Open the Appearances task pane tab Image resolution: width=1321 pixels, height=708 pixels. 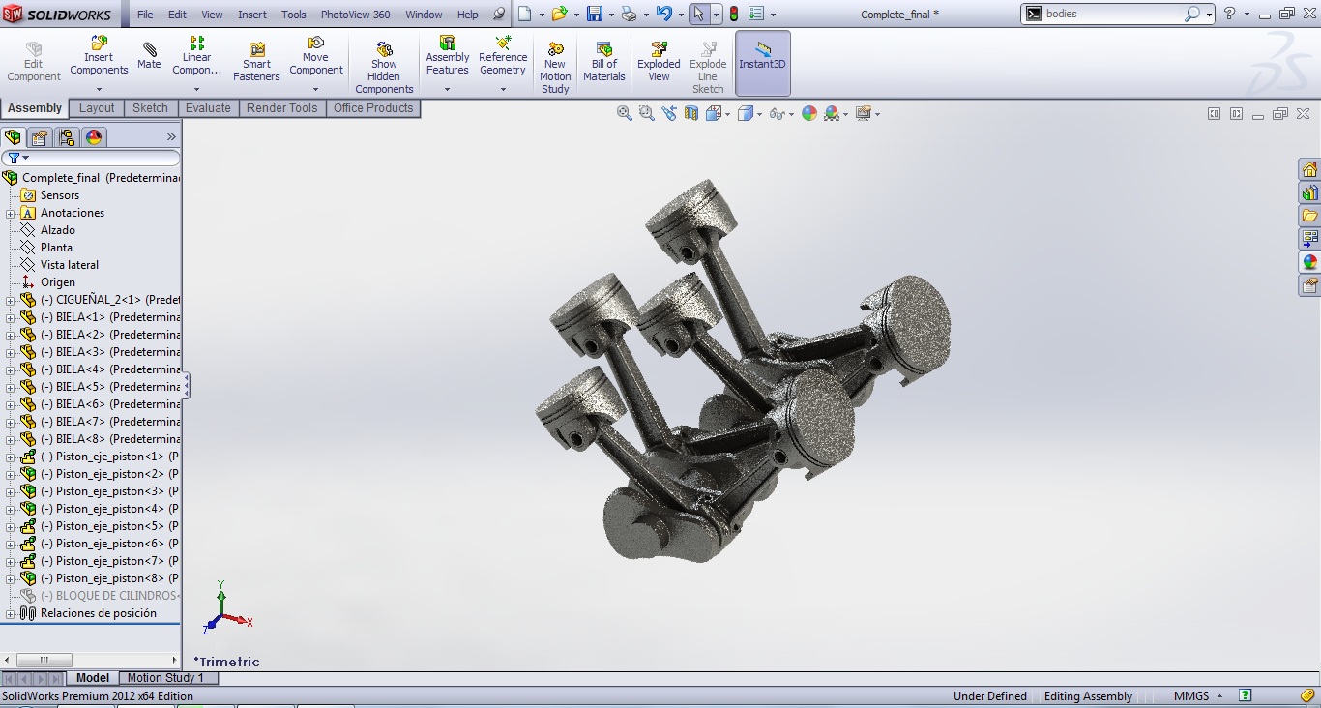pyautogui.click(x=1309, y=262)
